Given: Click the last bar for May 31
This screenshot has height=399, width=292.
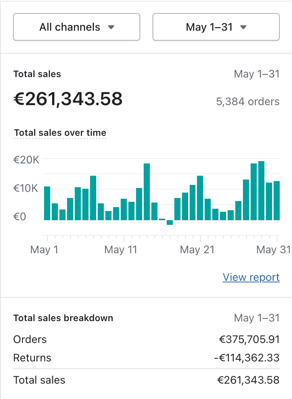Looking at the screenshot, I should click(277, 201).
